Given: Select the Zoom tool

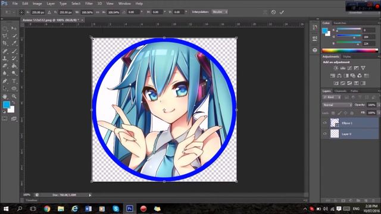Looking at the screenshot, I should click(14, 96).
